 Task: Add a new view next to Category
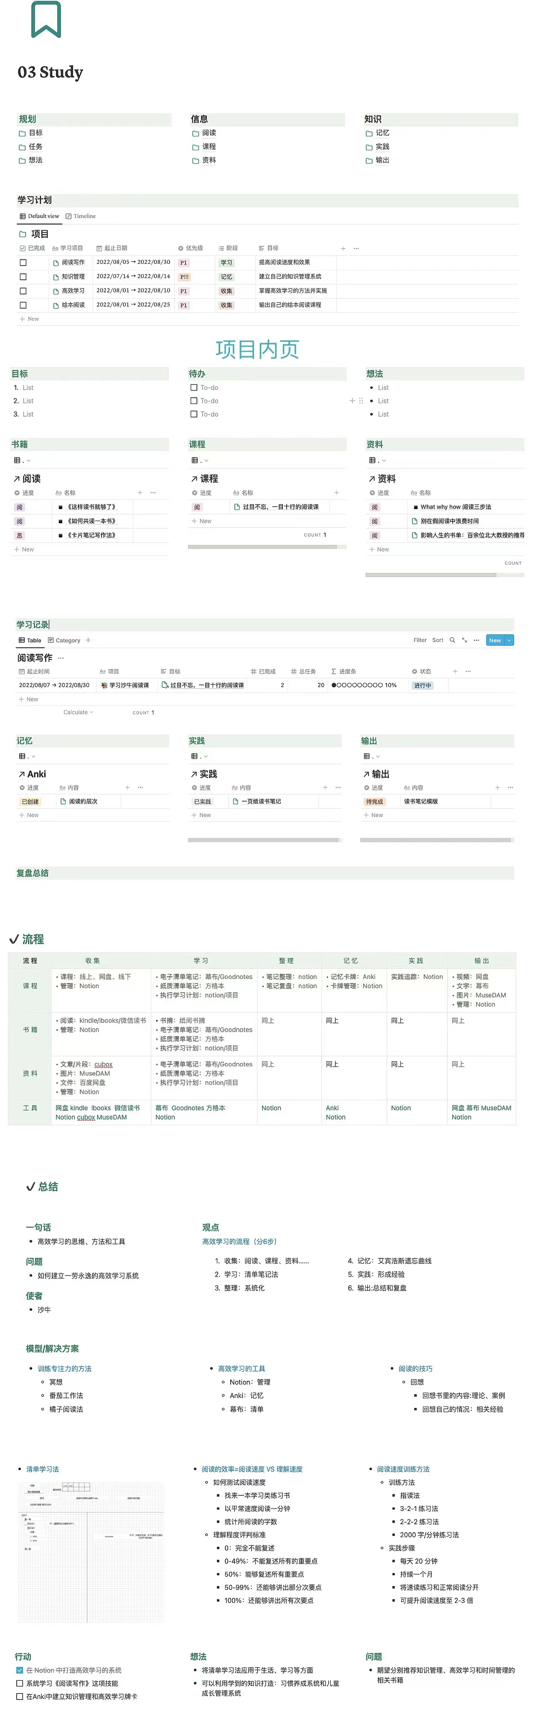[88, 640]
